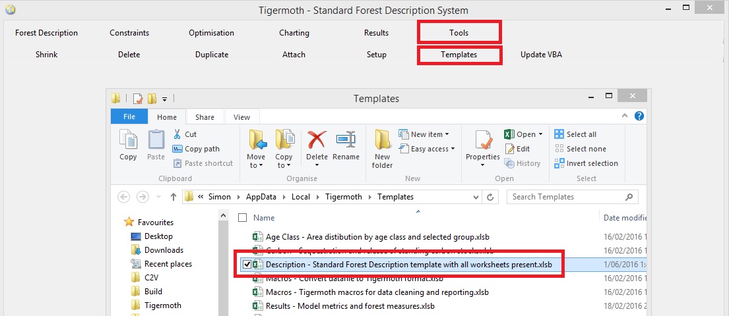
Task: Expand the Delete dropdown arrow
Action: (x=317, y=165)
